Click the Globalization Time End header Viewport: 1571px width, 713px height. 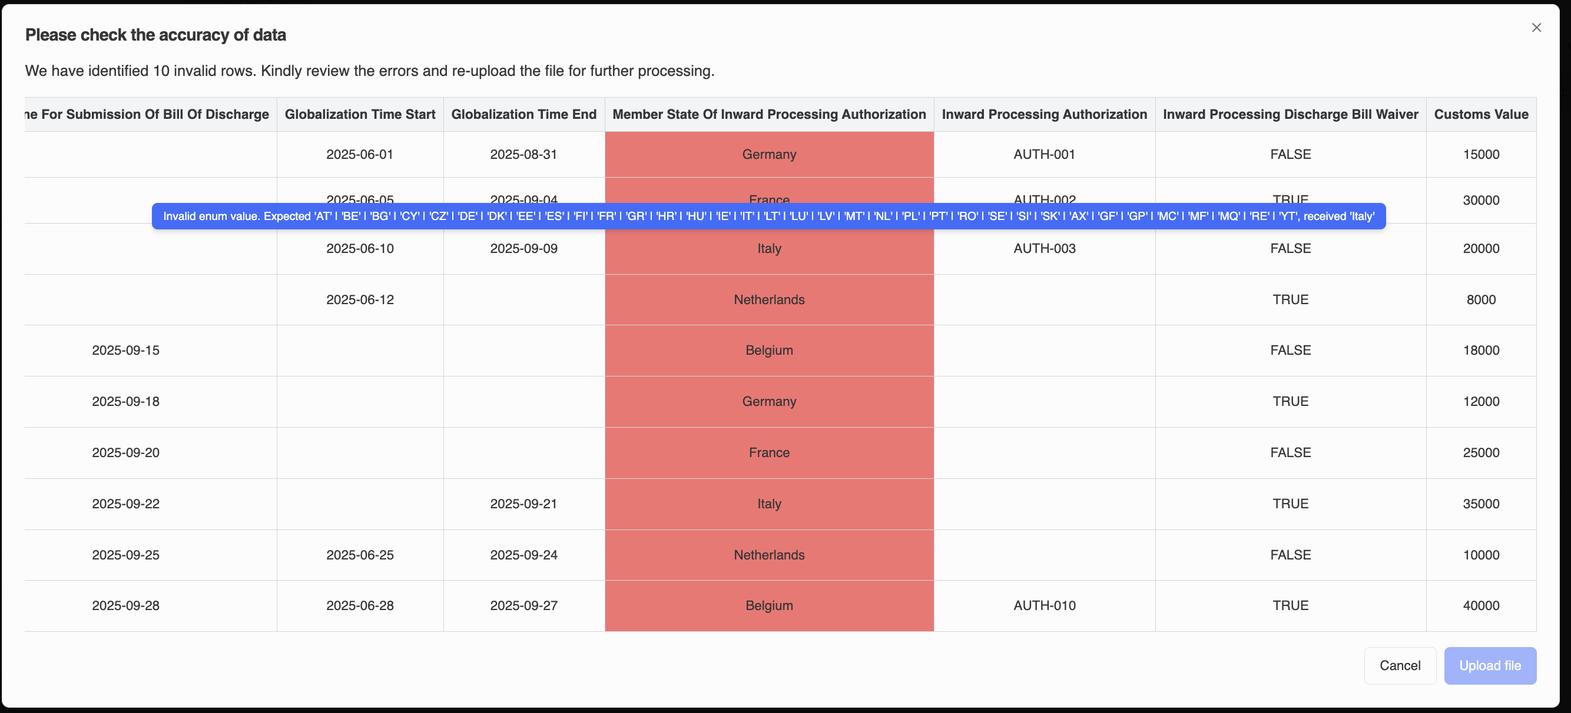[523, 114]
